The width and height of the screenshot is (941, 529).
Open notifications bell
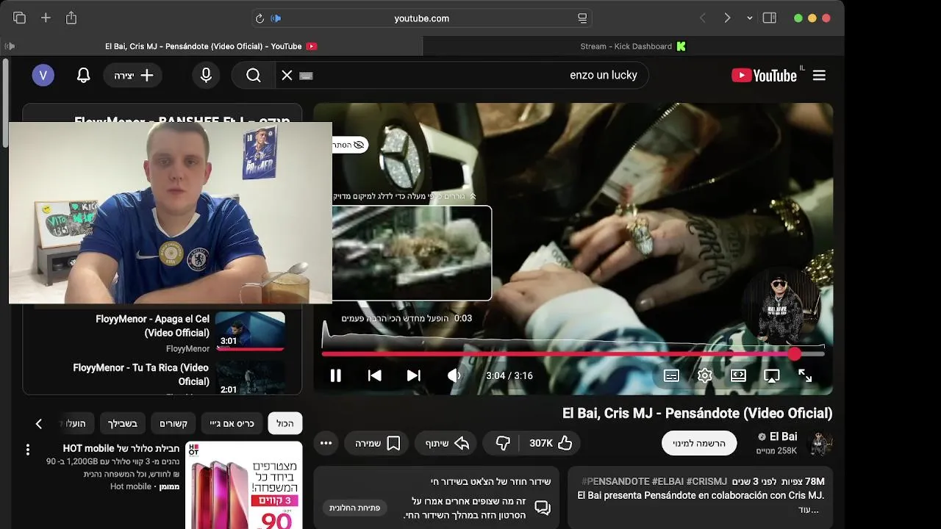click(x=84, y=75)
